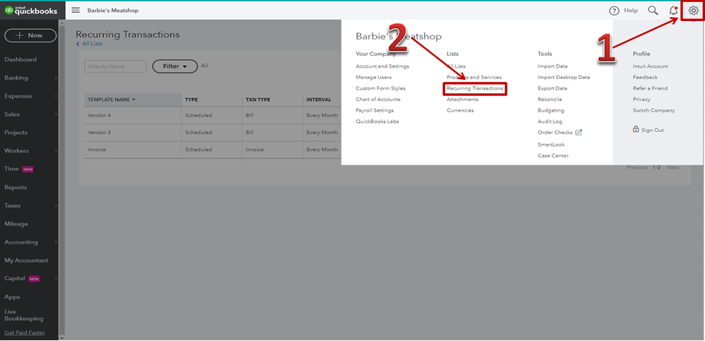This screenshot has height=341, width=705.
Task: Select the Invoice template name cell
Action: (x=133, y=150)
